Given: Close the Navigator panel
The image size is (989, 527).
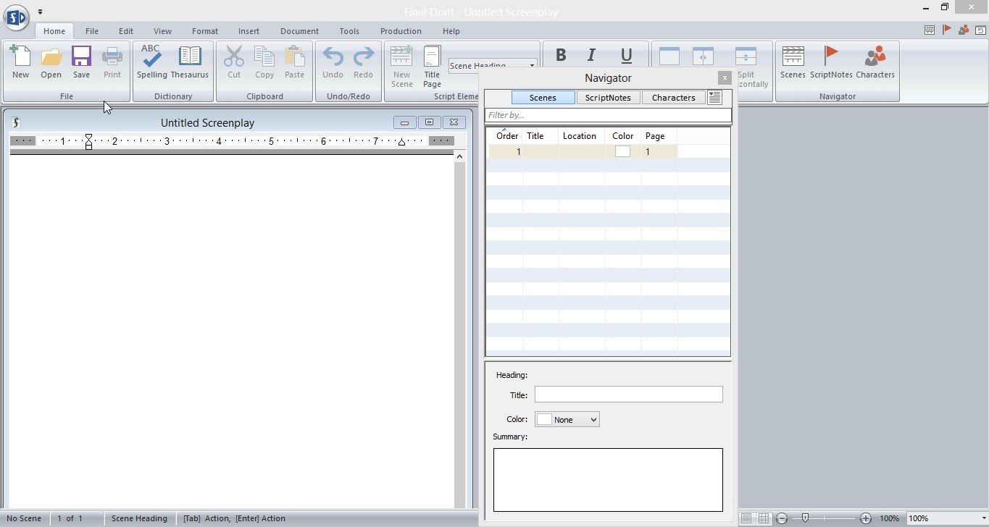Looking at the screenshot, I should pos(725,78).
